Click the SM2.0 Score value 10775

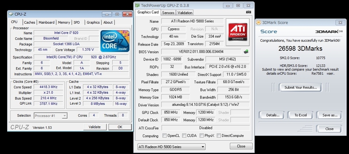320,58
